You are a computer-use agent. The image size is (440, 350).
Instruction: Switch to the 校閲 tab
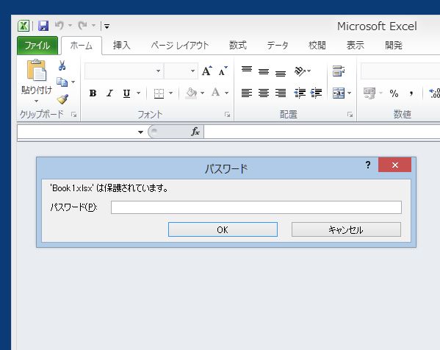[317, 46]
